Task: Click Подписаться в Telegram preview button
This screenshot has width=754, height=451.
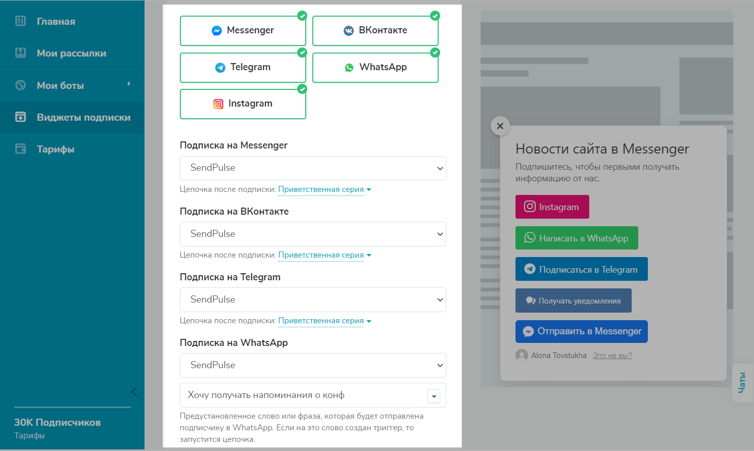Action: coord(582,269)
